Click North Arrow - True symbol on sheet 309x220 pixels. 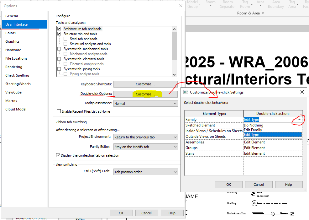click(x=273, y=213)
